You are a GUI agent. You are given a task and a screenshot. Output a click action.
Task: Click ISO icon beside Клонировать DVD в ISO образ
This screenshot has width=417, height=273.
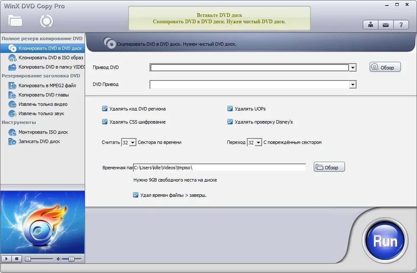pyautogui.click(x=12, y=58)
